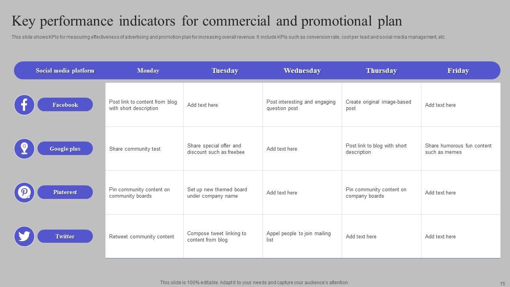Select the Facebook label pill
Screen dimensions: 510x287
point(65,105)
